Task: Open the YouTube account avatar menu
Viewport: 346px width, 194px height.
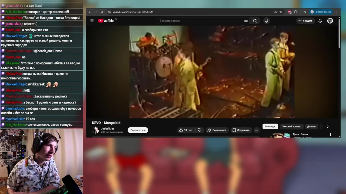Action: (330, 21)
